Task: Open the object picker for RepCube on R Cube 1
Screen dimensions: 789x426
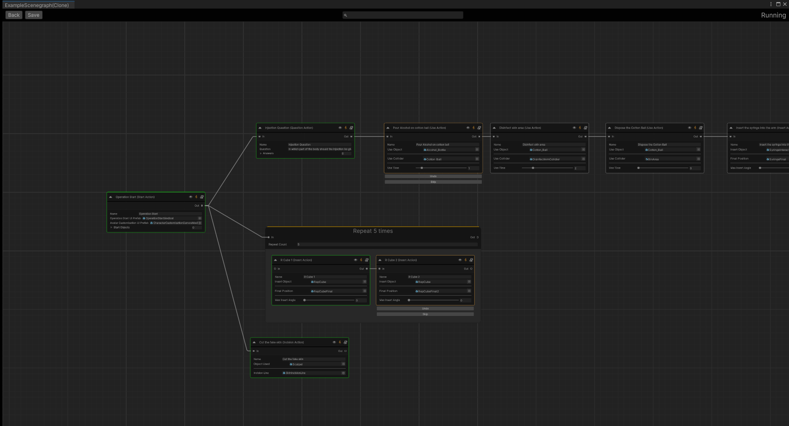Action: [365, 282]
